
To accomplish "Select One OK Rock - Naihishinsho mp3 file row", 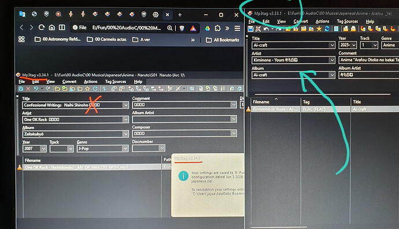I will click(x=93, y=167).
